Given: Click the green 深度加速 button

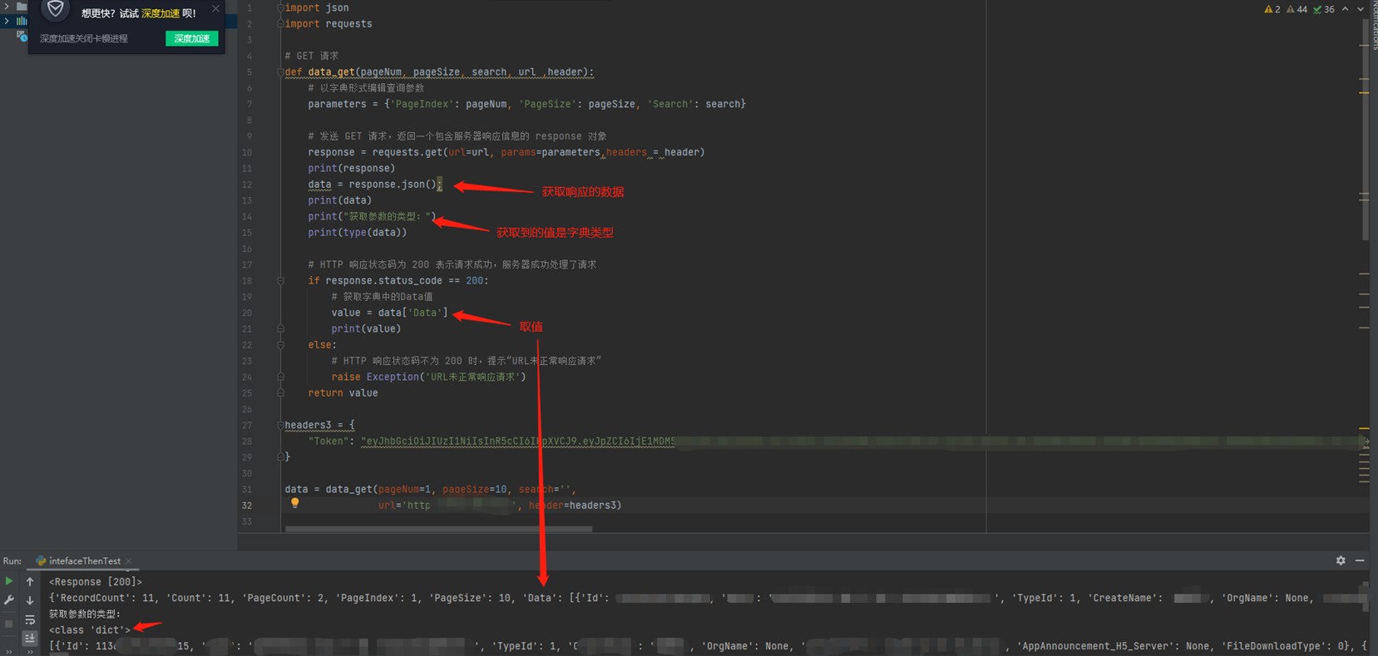Looking at the screenshot, I should point(191,38).
